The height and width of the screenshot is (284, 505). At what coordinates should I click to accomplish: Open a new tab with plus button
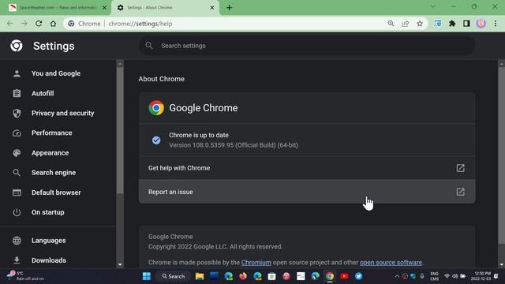coord(230,8)
